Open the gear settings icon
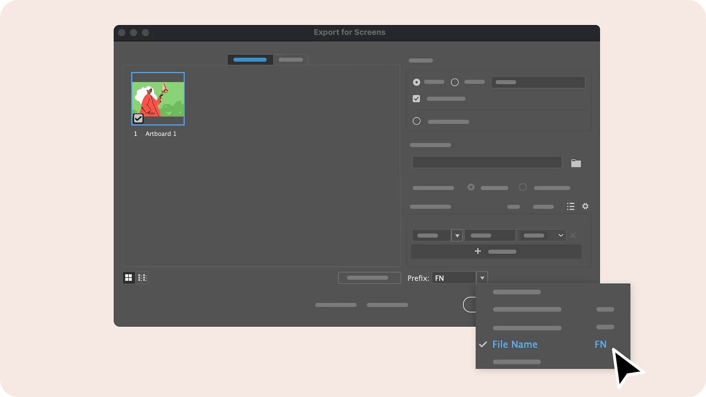Screen dimensions: 706x397 tap(585, 206)
